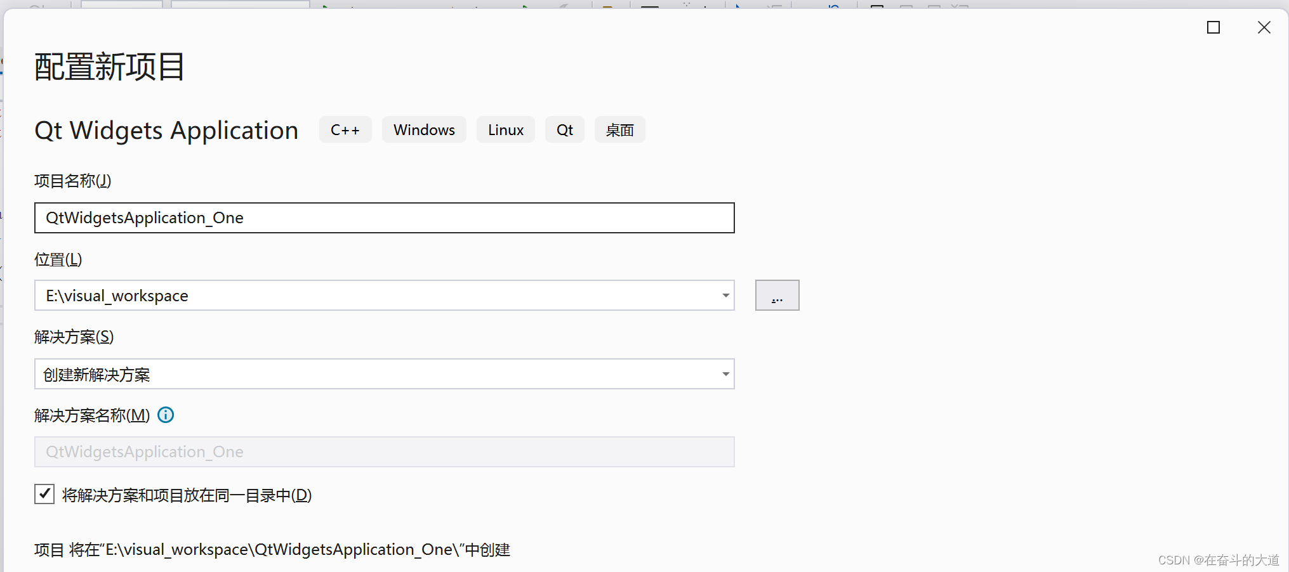Click the Linux tag

coord(506,129)
